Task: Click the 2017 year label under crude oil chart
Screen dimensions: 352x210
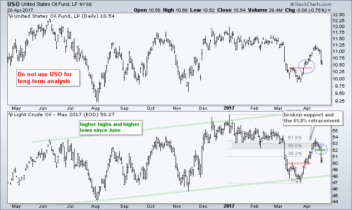Action: point(229,206)
